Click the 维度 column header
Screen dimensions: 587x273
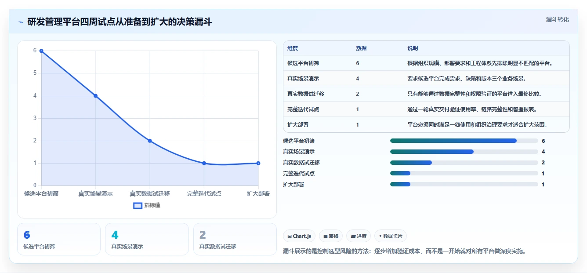pyautogui.click(x=293, y=48)
